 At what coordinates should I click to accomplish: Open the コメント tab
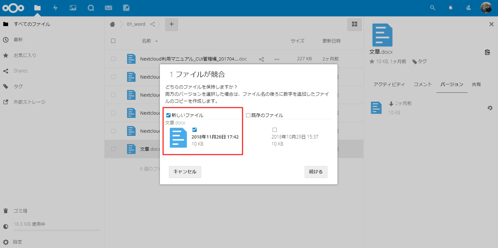click(x=423, y=84)
